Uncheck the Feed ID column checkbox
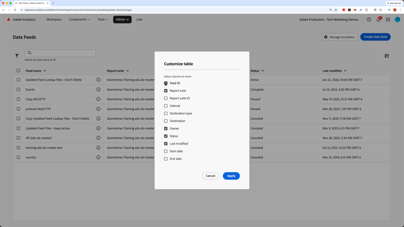This screenshot has width=404, height=227. 166,83
